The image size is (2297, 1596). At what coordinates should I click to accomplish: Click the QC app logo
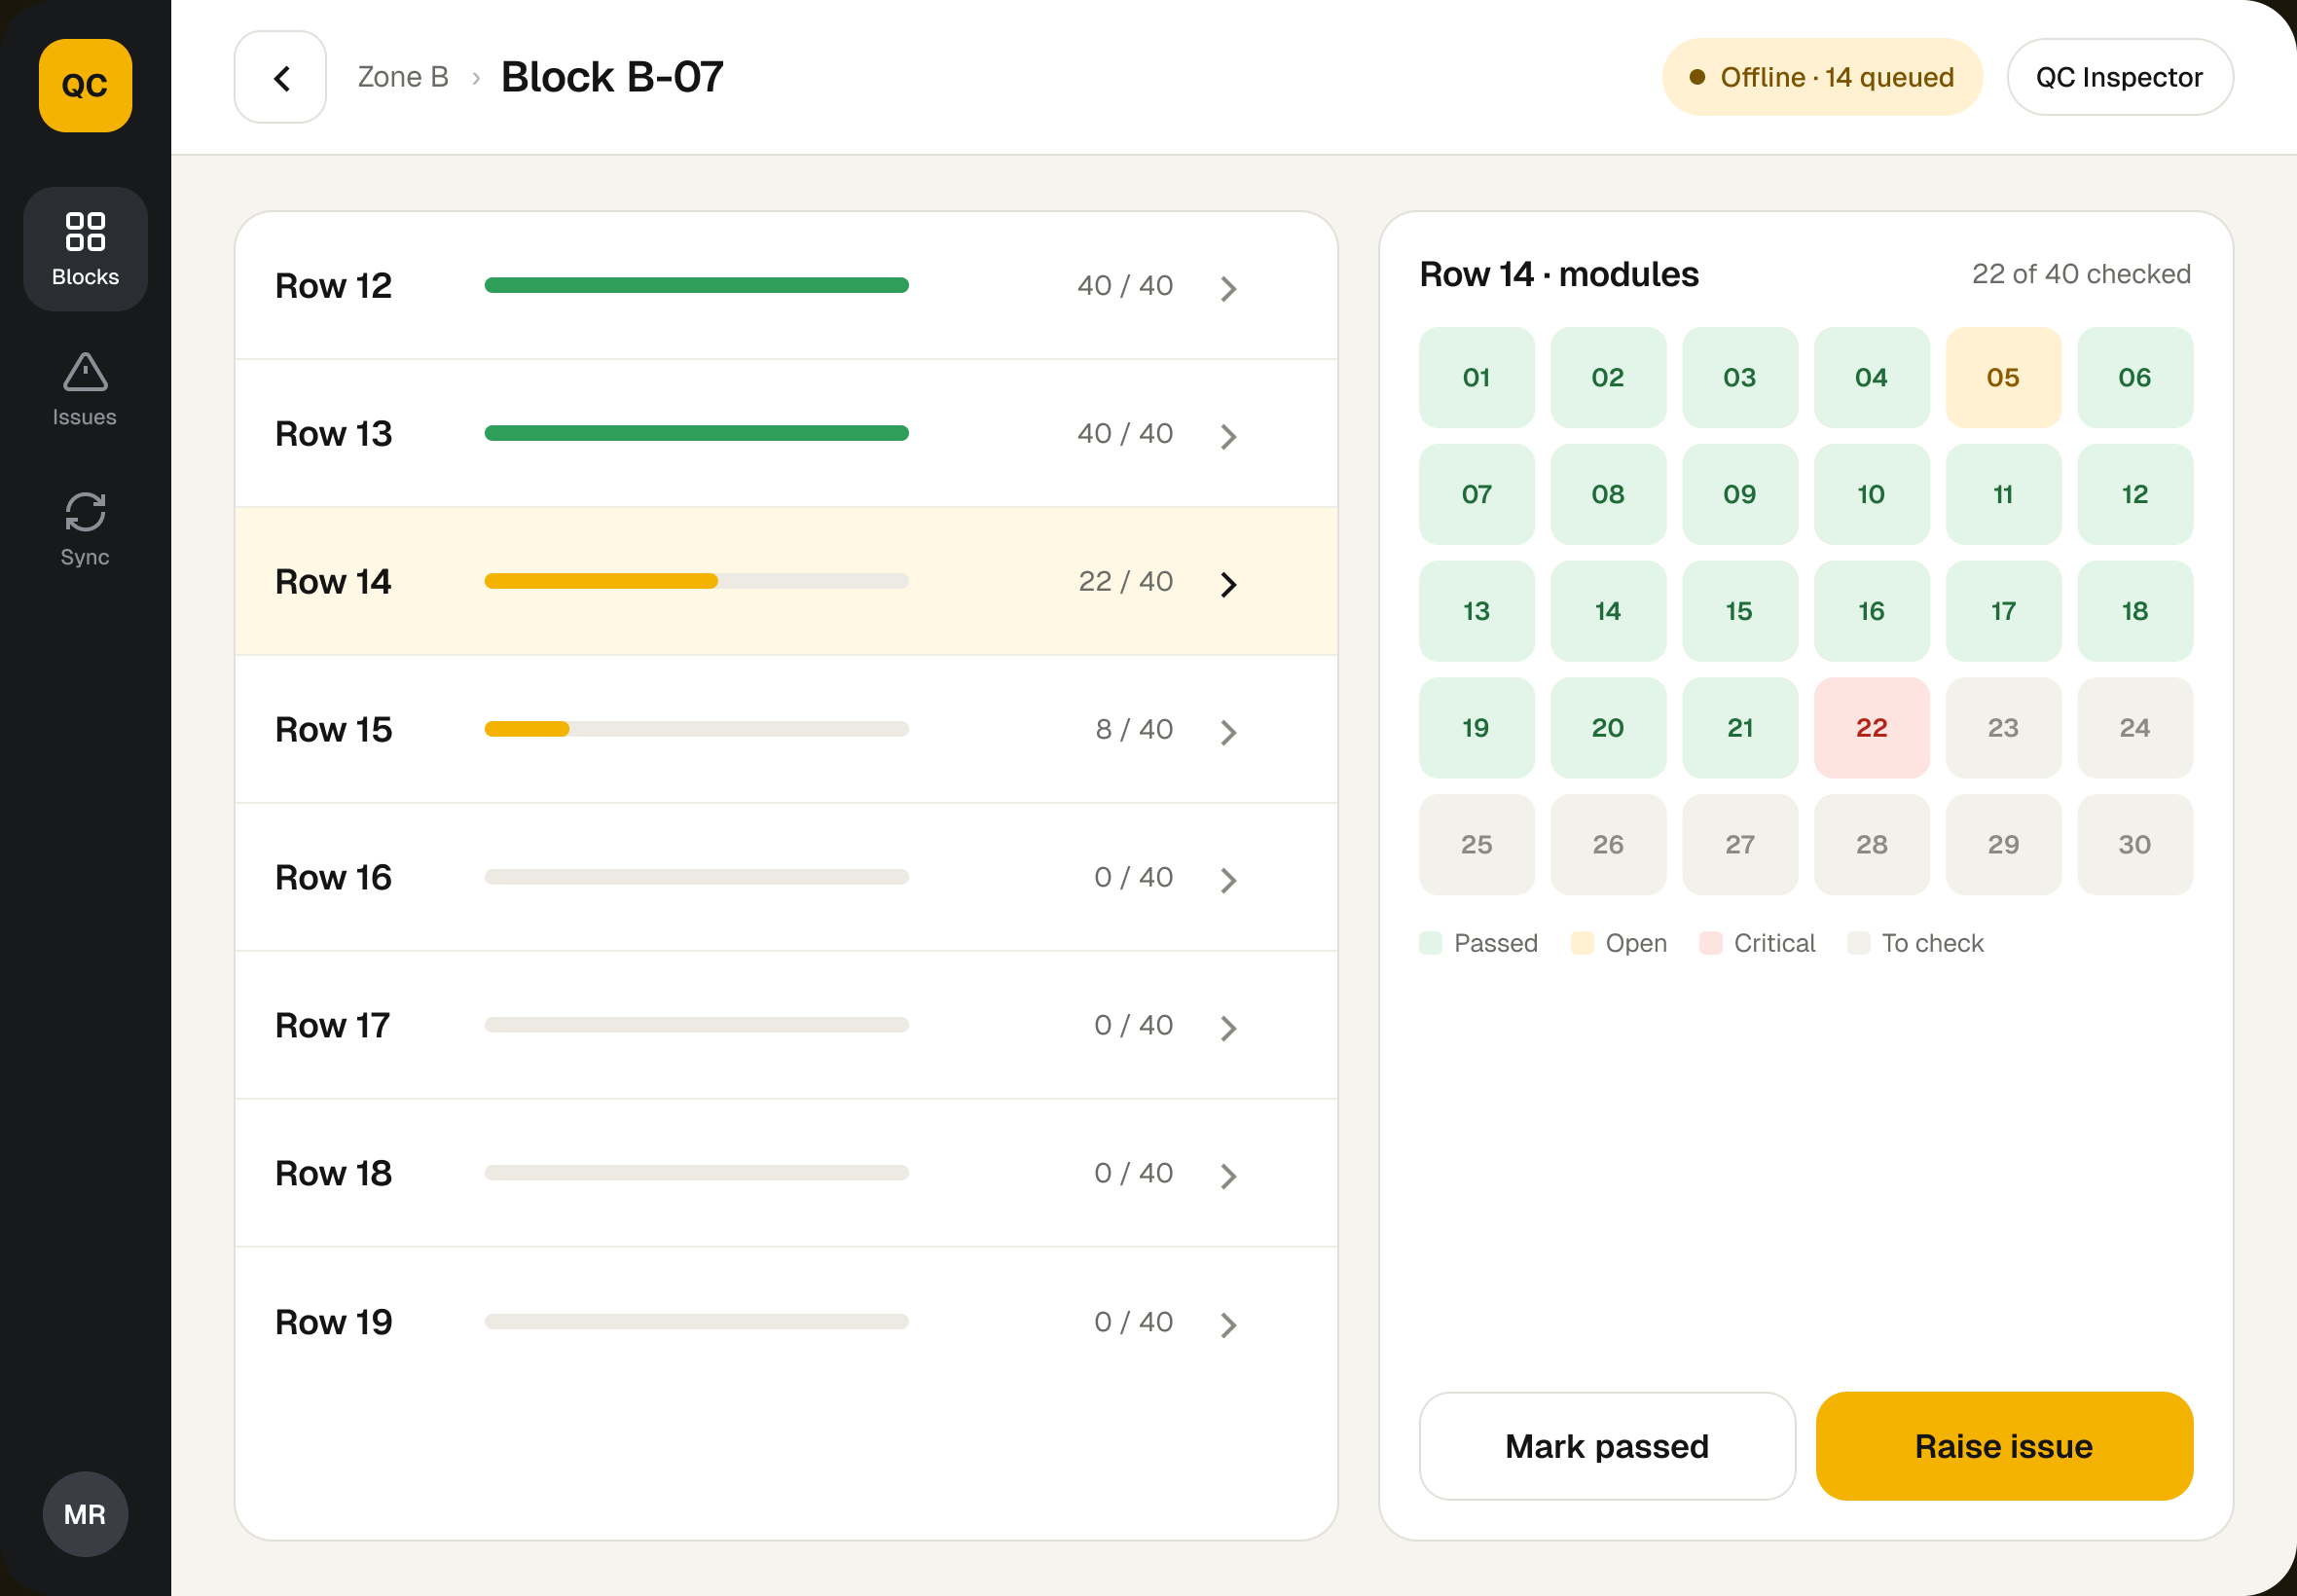tap(85, 85)
